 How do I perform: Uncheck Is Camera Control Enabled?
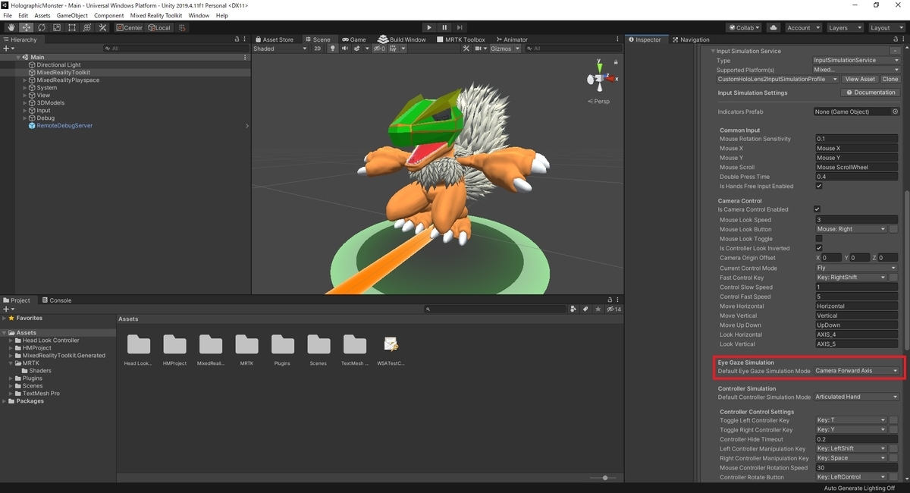point(817,209)
